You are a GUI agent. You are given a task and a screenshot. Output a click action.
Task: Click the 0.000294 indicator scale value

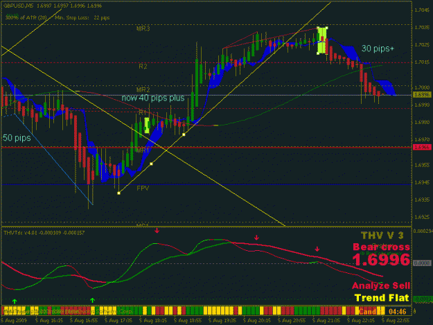(423, 231)
